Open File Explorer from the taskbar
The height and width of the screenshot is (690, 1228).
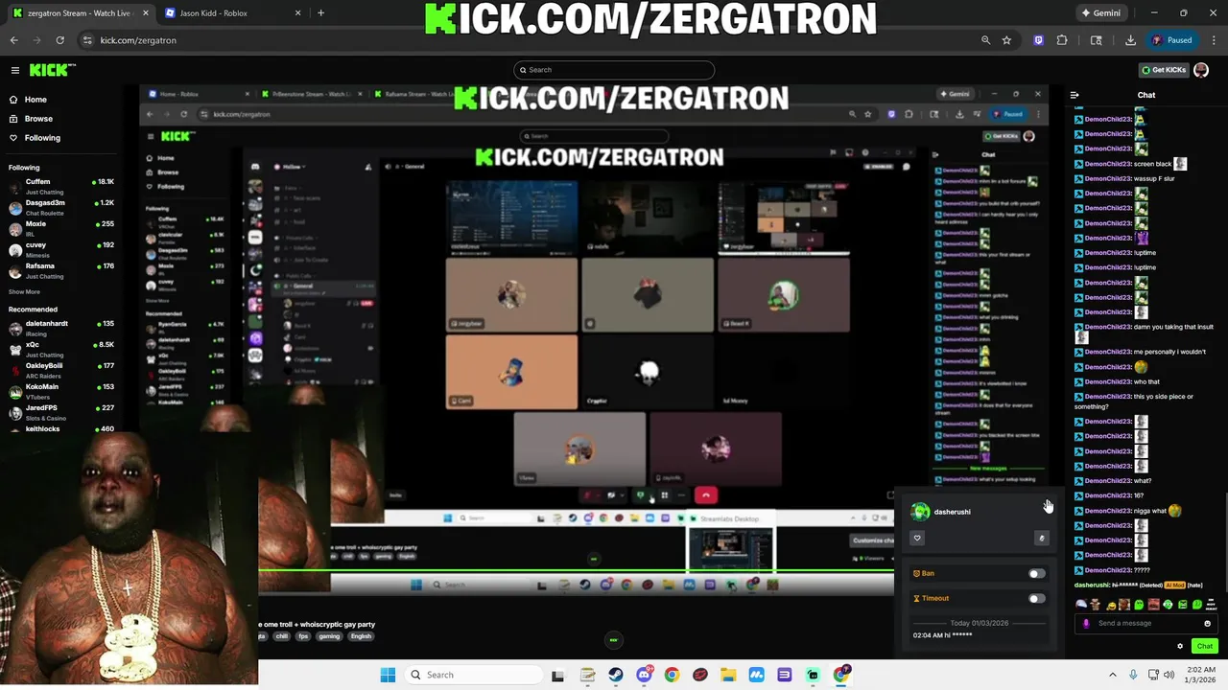point(728,675)
